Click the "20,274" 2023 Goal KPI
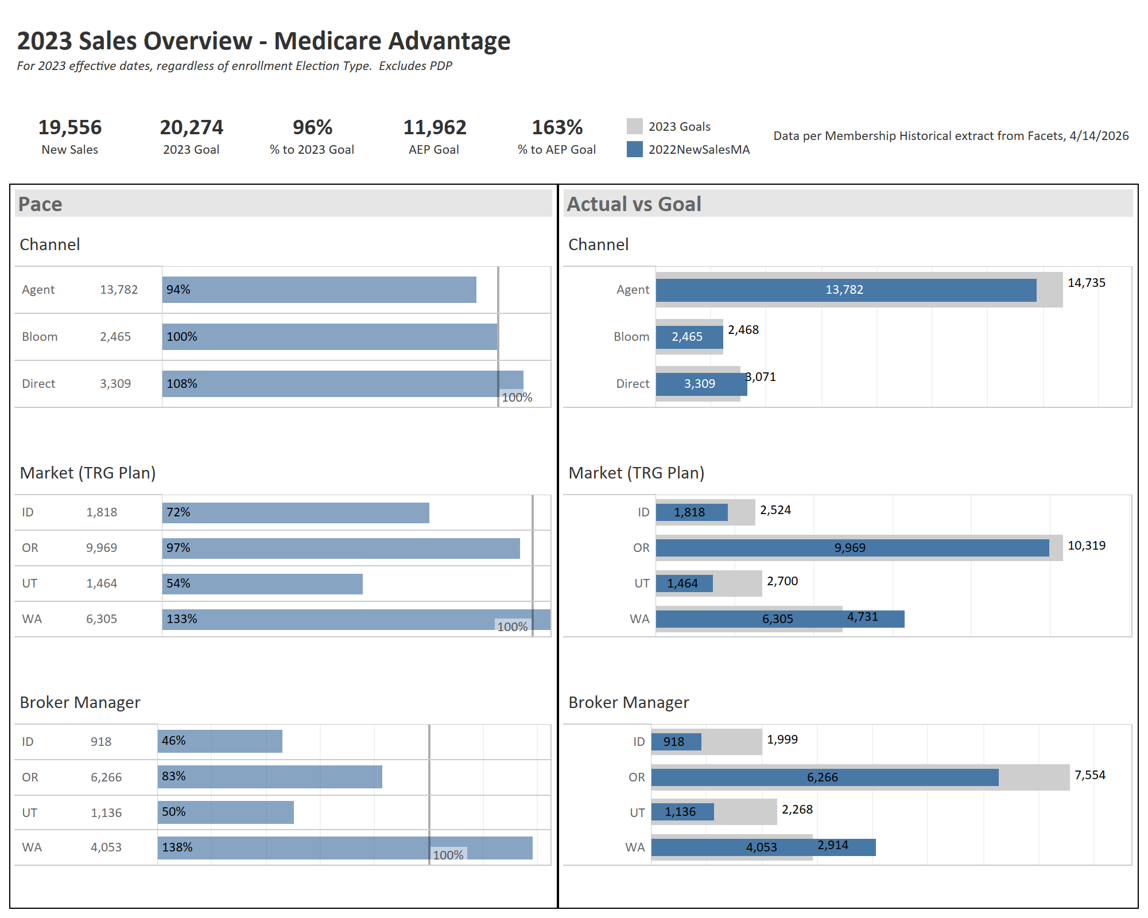This screenshot has height=918, width=1148. (192, 128)
